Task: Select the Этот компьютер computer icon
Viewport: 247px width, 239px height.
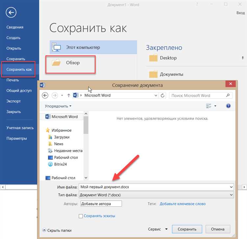Action: pos(56,47)
